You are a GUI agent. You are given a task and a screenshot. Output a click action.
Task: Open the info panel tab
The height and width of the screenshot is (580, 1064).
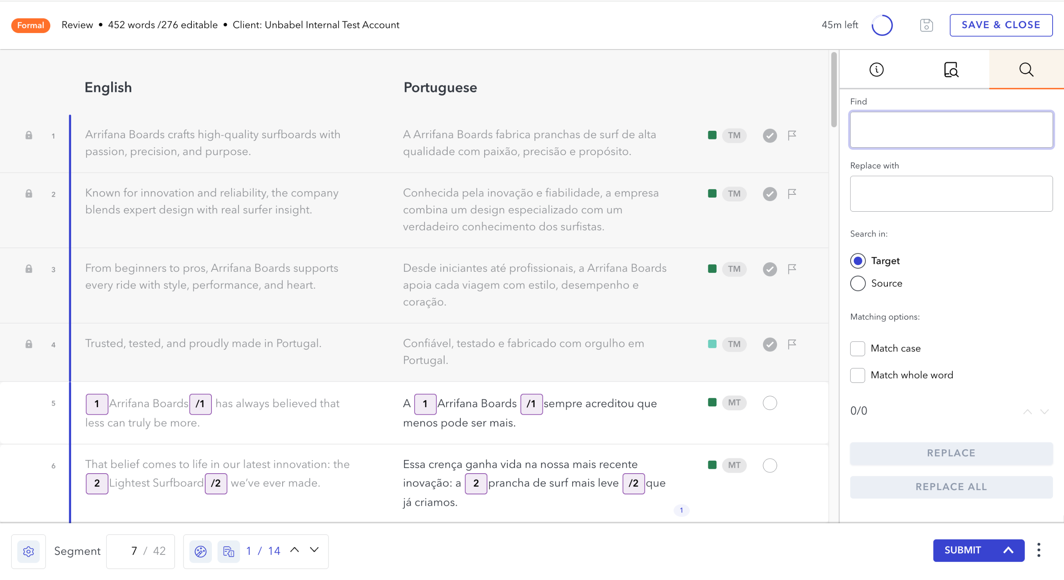[876, 69]
